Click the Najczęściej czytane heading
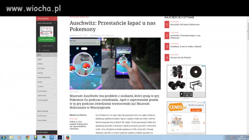 click(x=179, y=18)
